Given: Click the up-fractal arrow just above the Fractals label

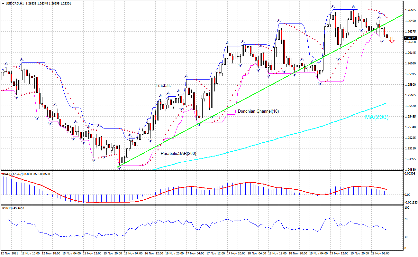Looking at the screenshot, I should 168,93.
